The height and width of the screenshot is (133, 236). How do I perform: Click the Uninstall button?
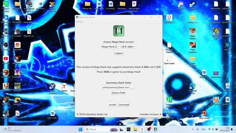coord(124,105)
